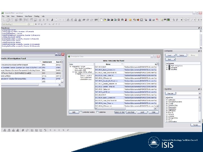Click the underline U formatting icon

click(42, 24)
